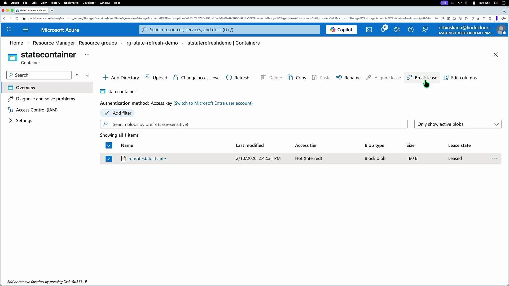Click the Paste toolbar command

321,78
